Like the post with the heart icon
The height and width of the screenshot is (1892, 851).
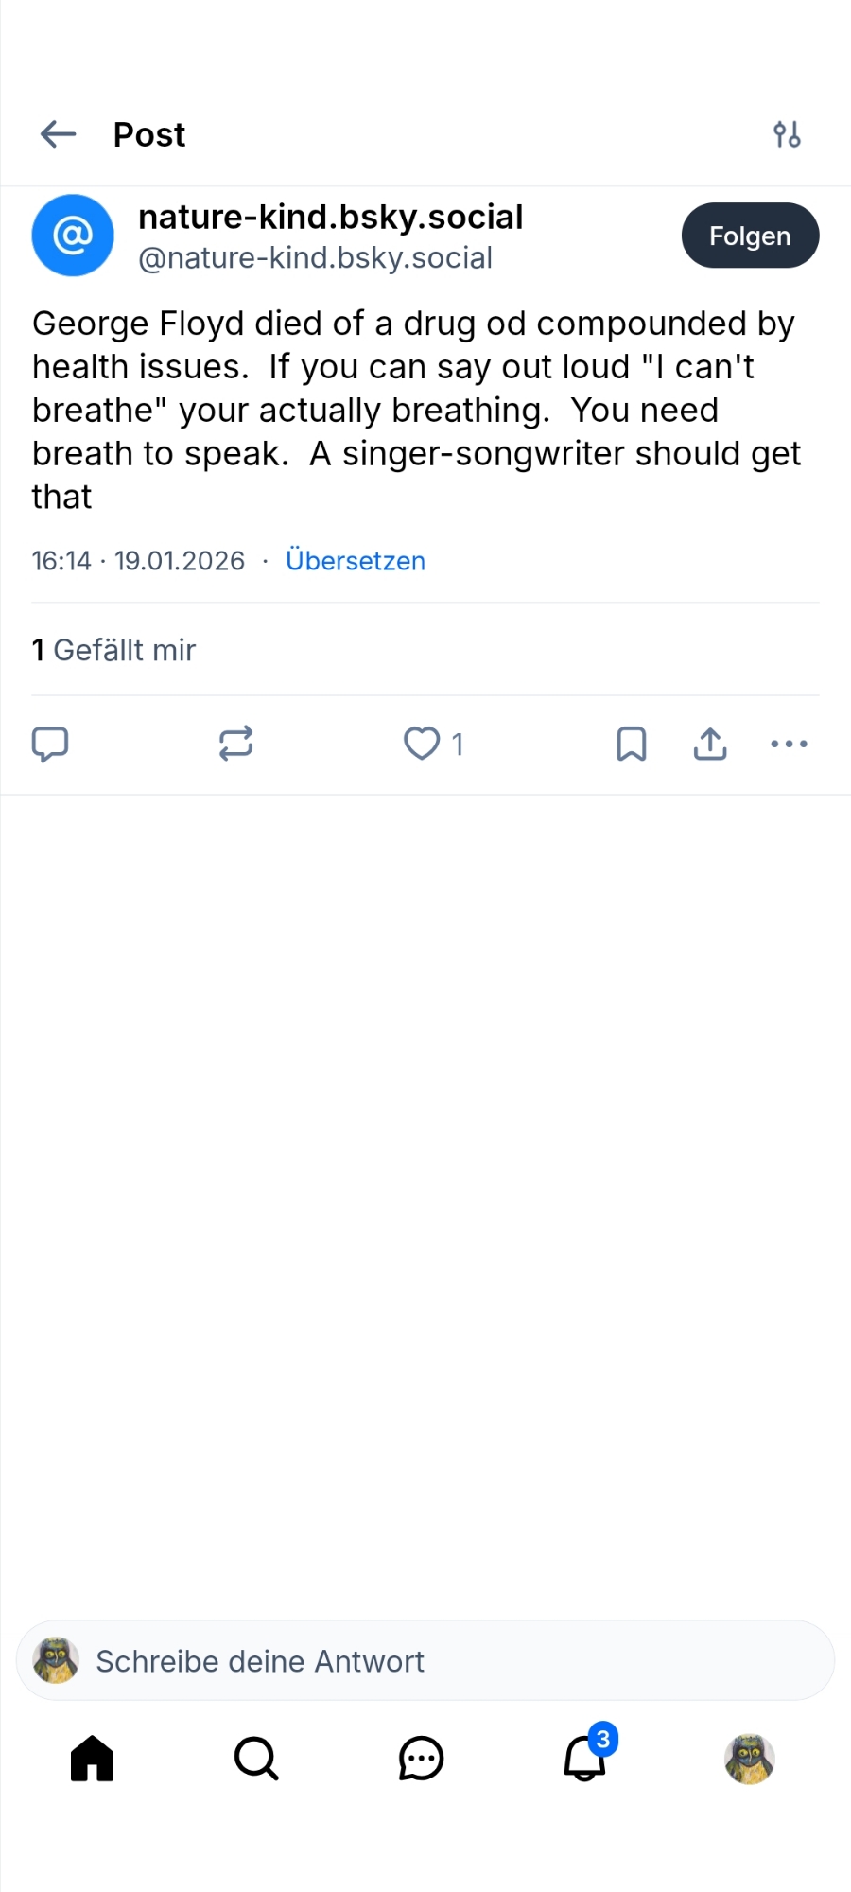(422, 745)
